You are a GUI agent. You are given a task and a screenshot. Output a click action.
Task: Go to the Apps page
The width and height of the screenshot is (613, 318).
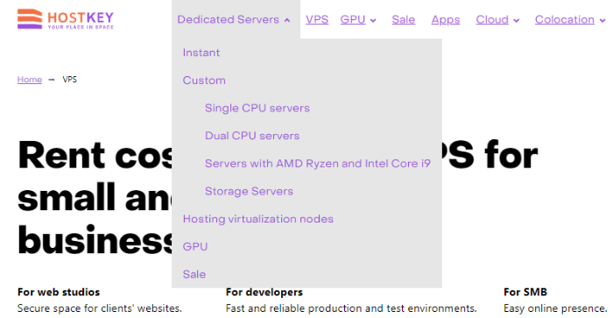446,19
